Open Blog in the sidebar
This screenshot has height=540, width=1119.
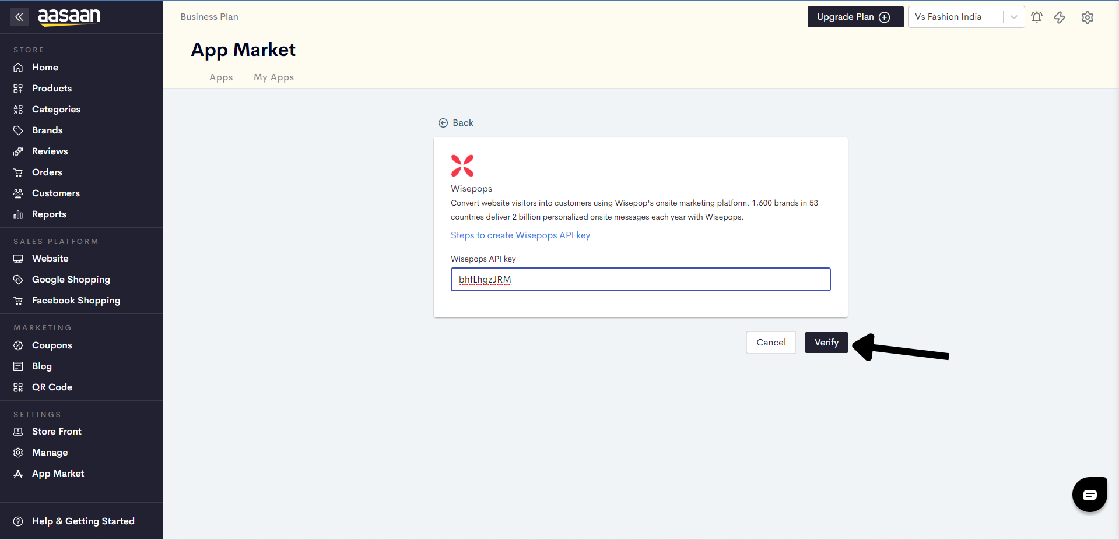pyautogui.click(x=42, y=366)
